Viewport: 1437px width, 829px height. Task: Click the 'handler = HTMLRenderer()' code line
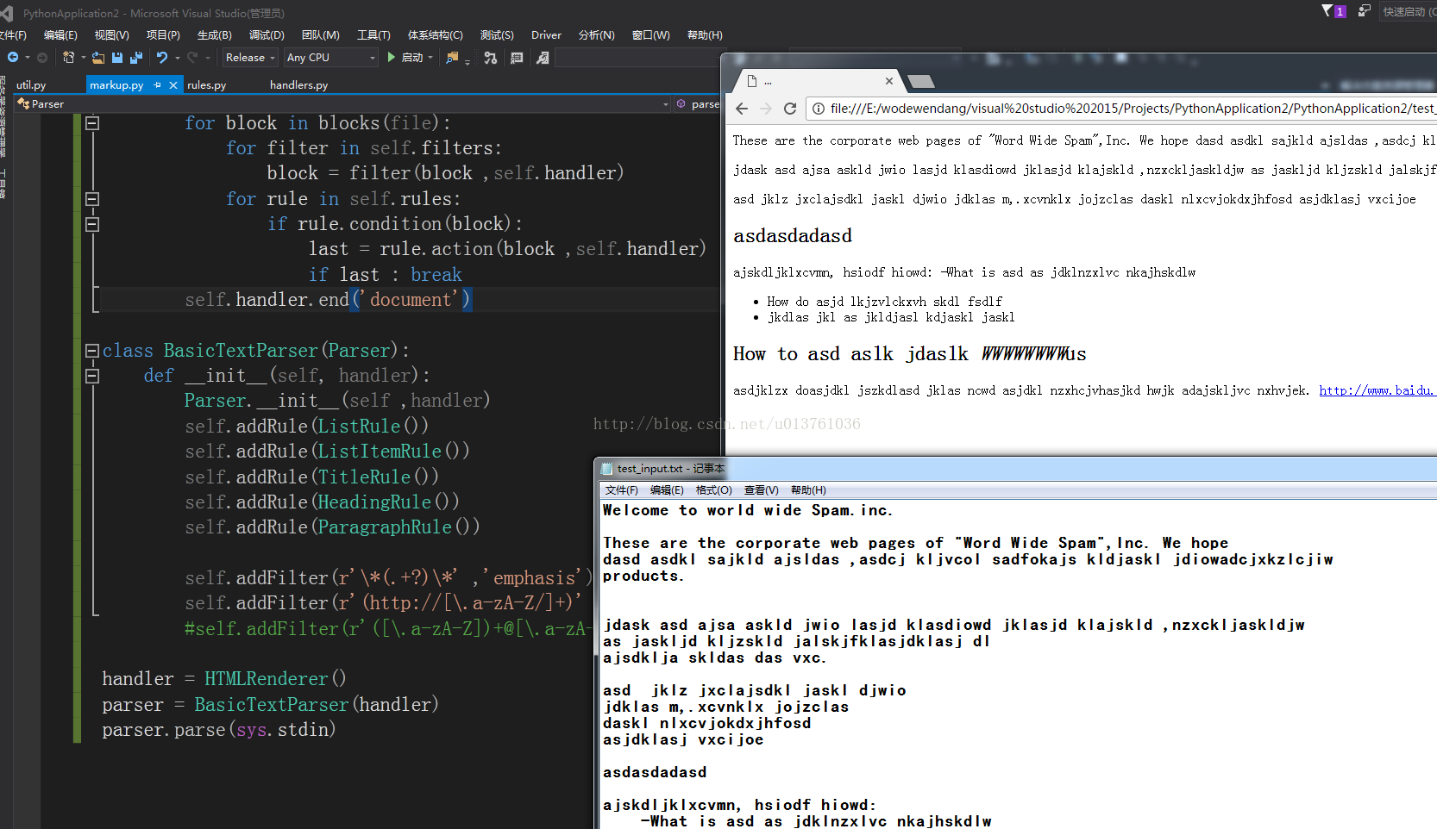point(223,679)
